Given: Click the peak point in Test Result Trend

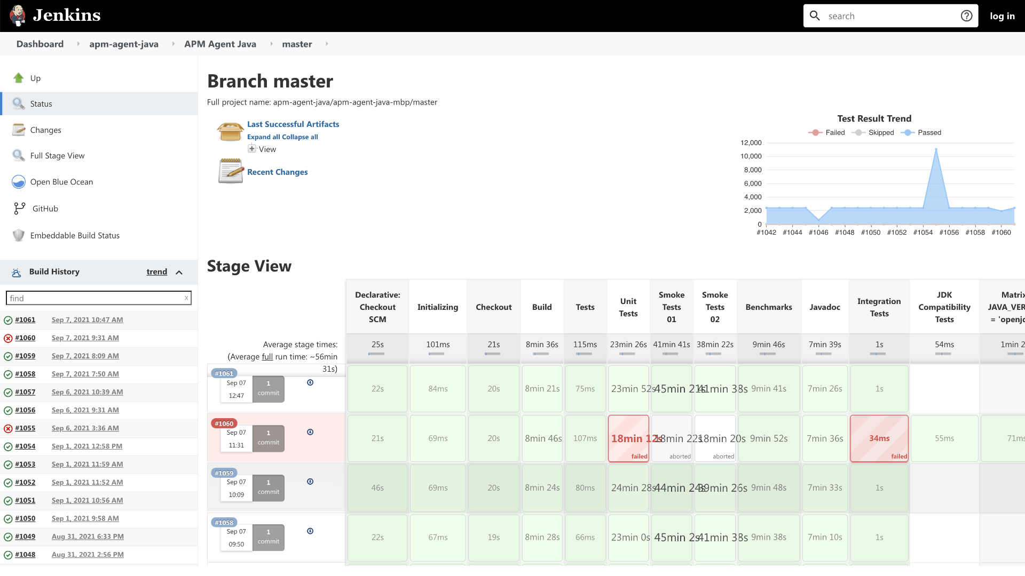Looking at the screenshot, I should (x=936, y=149).
